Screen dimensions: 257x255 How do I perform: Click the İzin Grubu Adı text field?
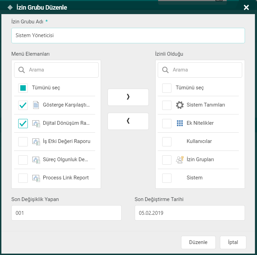tap(128, 35)
